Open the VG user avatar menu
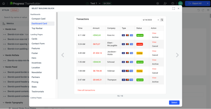Screen dimensions: 211x109 180,3
